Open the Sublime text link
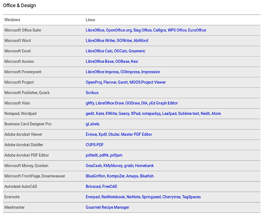Image resolution: width=264 pixels, height=215 pixels. tap(188, 114)
